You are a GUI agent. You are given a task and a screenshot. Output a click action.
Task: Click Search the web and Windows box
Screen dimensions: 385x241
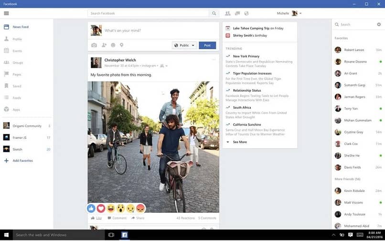click(x=58, y=235)
